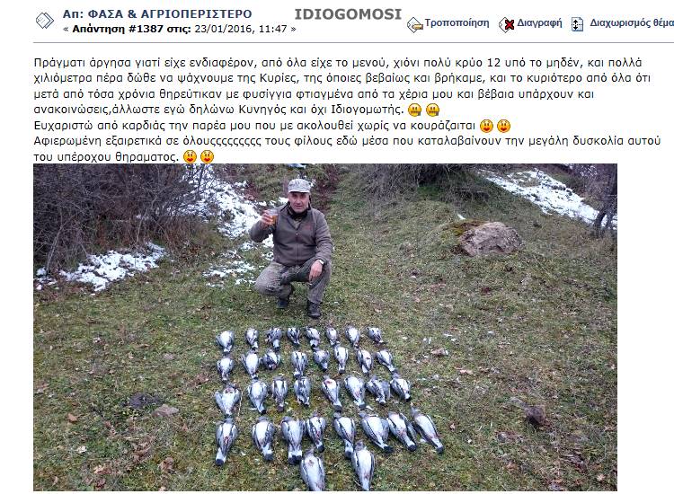
Task: Click the Διαχωρισμός θέμα split icon
Action: 577,24
